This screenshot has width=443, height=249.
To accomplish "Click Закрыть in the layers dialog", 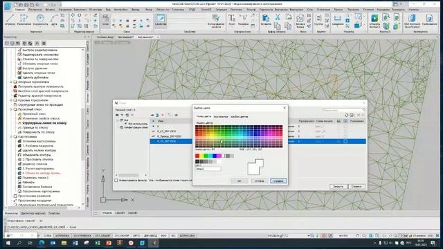I will click(338, 187).
